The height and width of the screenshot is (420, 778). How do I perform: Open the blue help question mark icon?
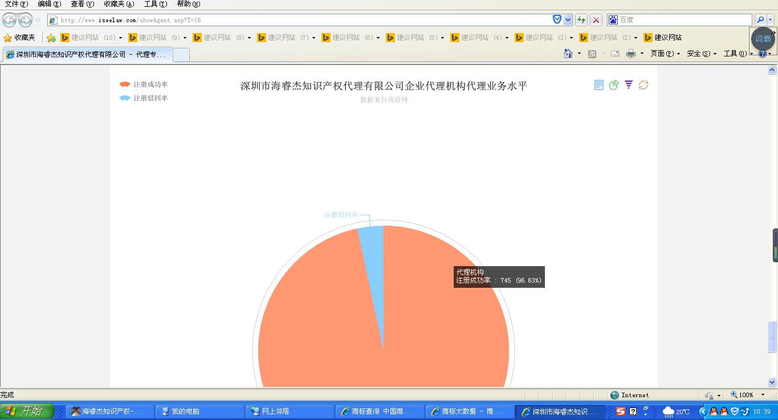[x=763, y=54]
